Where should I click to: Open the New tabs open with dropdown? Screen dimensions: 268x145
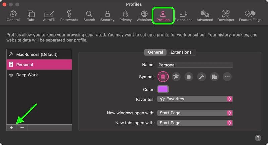tap(195, 123)
